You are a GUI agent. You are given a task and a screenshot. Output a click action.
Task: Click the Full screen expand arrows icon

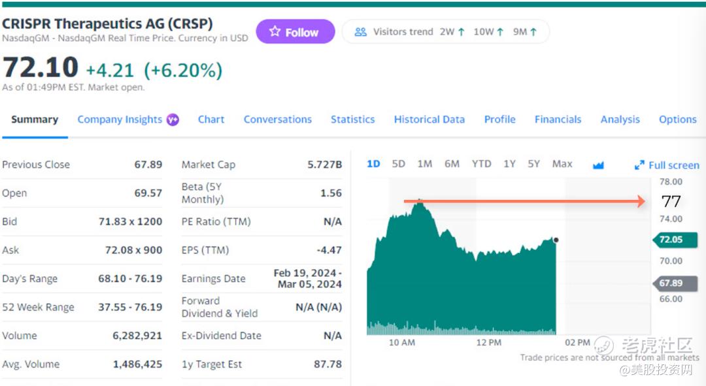point(639,165)
